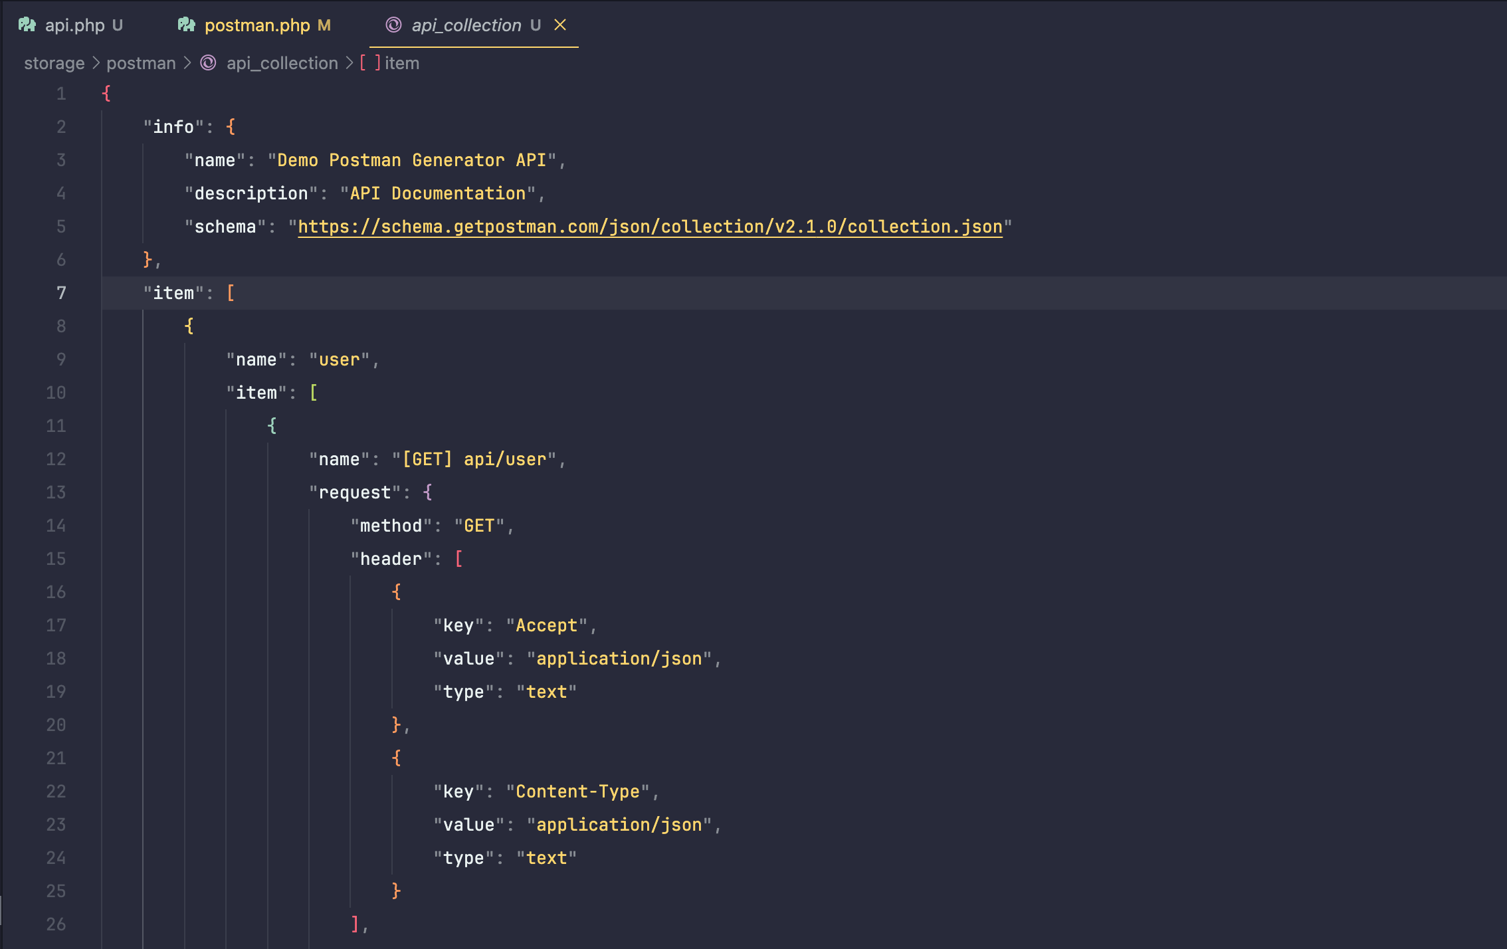
Task: Click the "description" key on line 4
Action: pyautogui.click(x=251, y=193)
